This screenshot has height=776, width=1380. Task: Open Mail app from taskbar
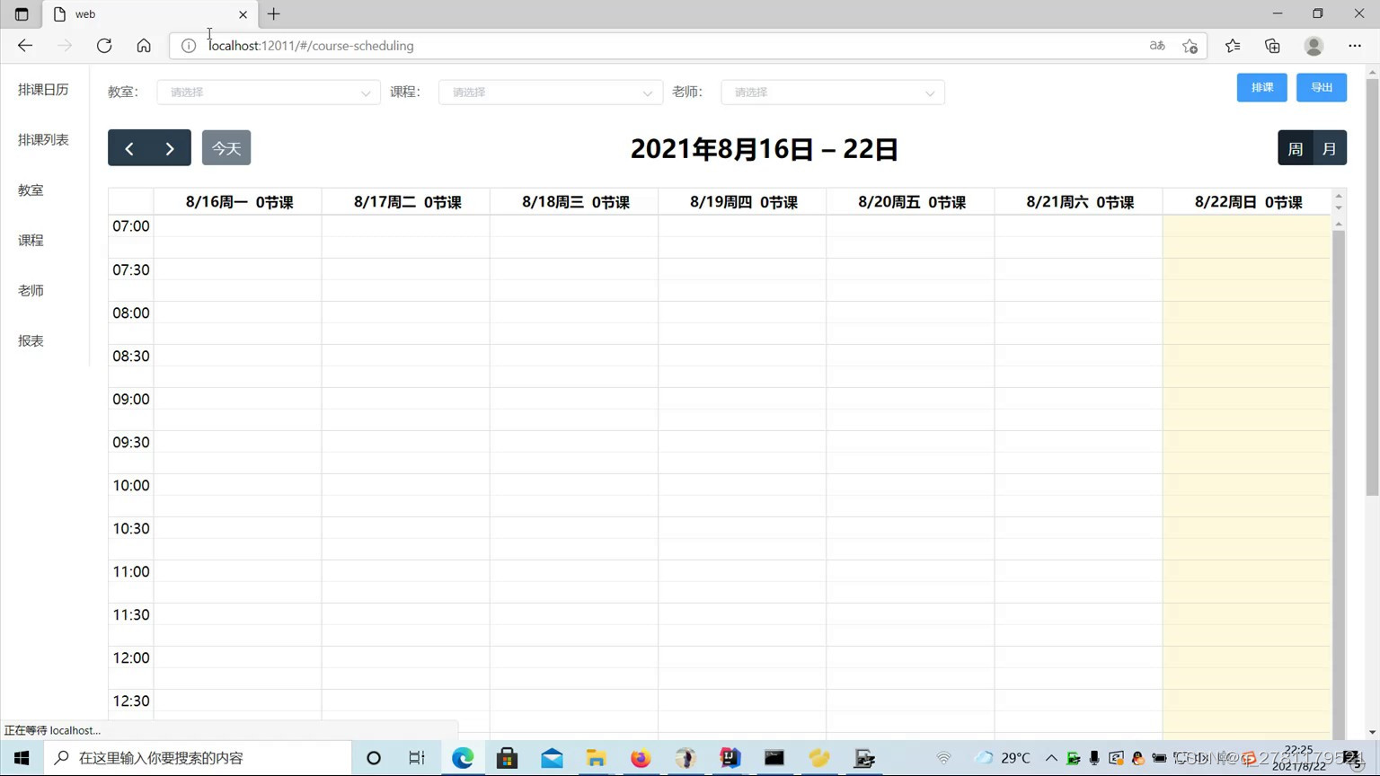552,758
